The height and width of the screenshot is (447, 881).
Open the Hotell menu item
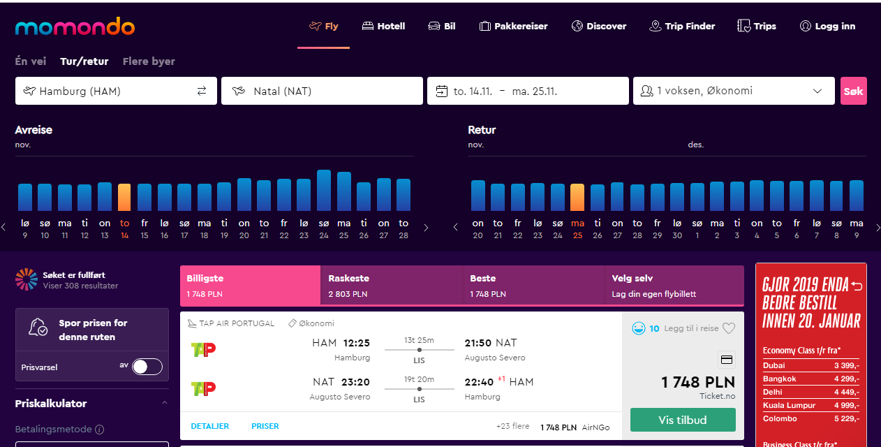coord(383,27)
